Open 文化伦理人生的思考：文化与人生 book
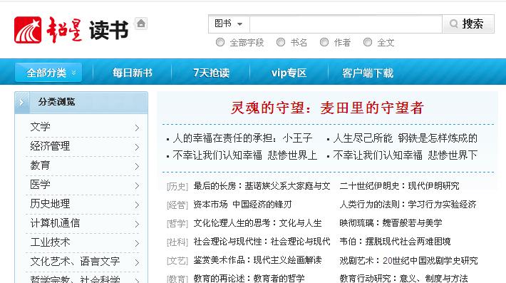Screen dimensions: 506x283 point(257,223)
